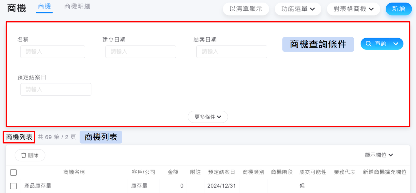Open the 功能選單 dropdown

pos(298,9)
